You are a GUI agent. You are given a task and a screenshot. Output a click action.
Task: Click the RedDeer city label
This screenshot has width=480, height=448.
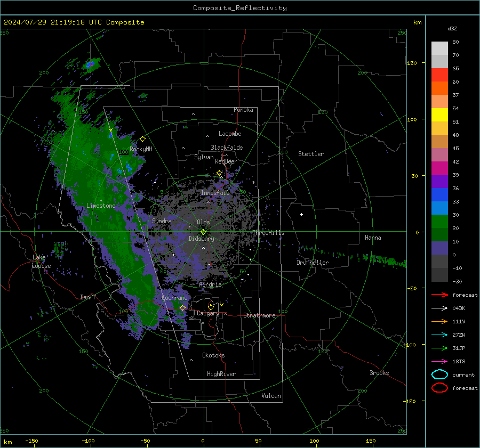point(226,161)
